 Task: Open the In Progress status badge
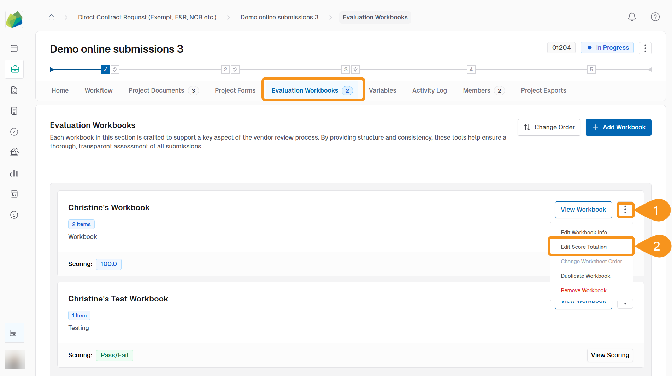point(607,48)
